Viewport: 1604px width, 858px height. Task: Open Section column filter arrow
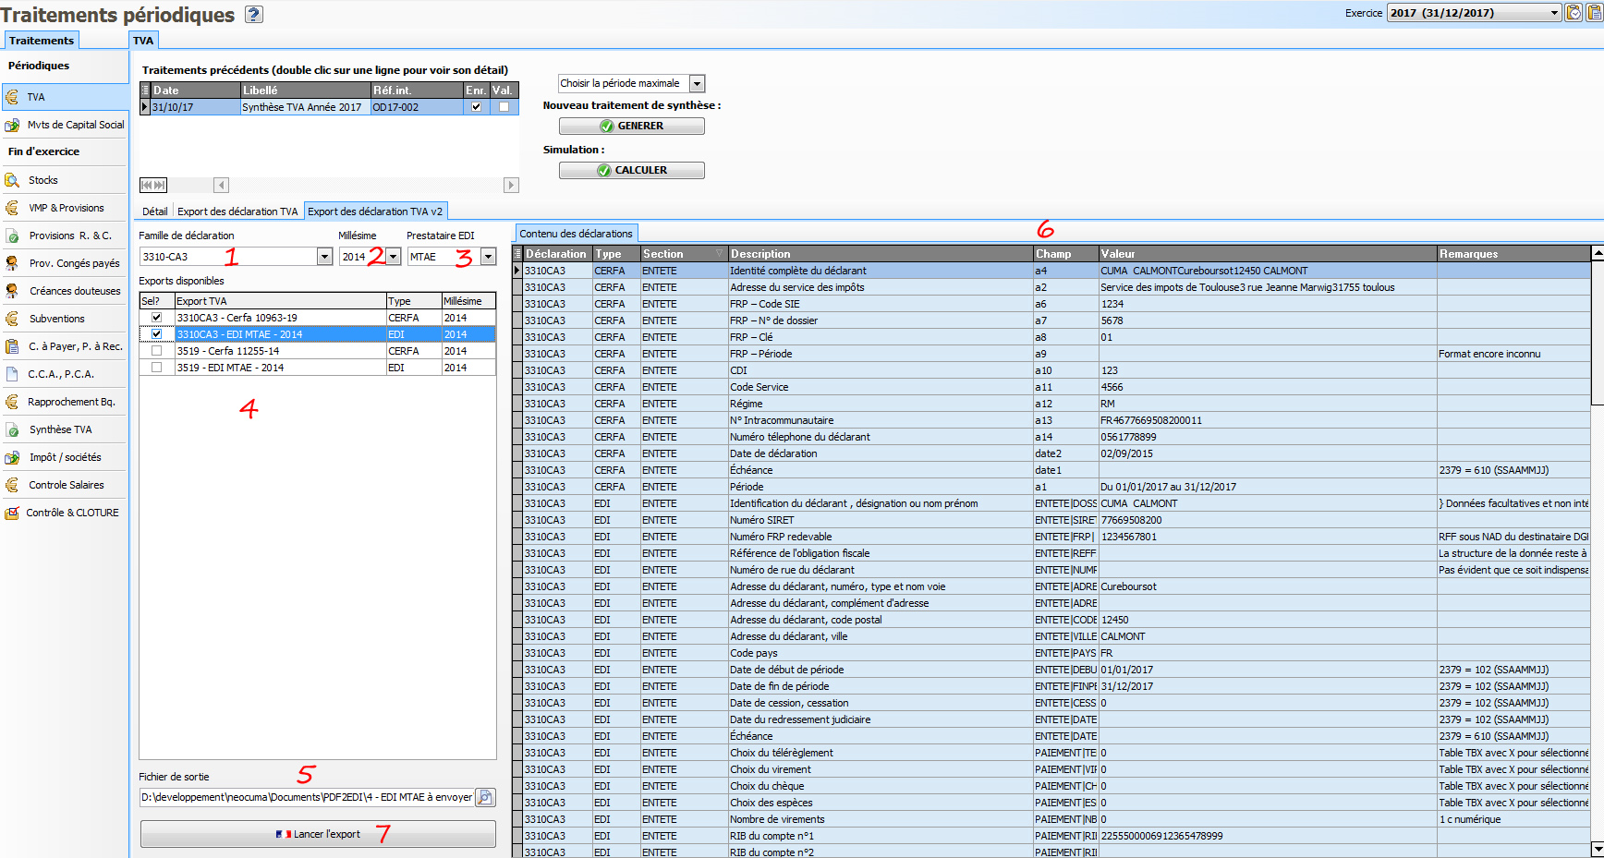(719, 254)
